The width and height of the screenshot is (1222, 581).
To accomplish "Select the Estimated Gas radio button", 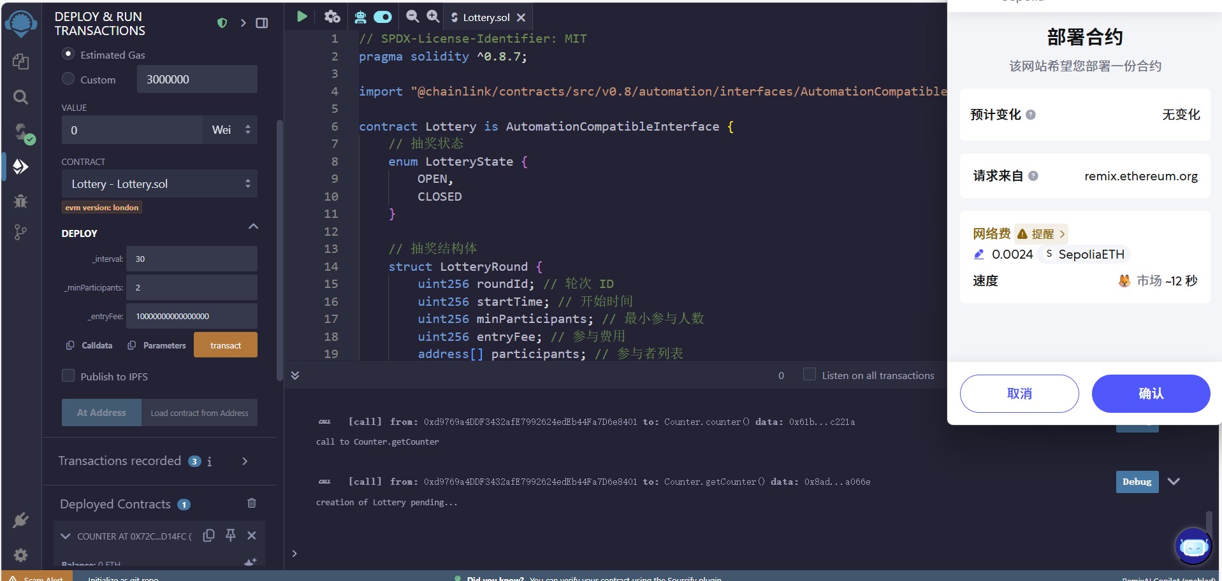I will tap(68, 54).
